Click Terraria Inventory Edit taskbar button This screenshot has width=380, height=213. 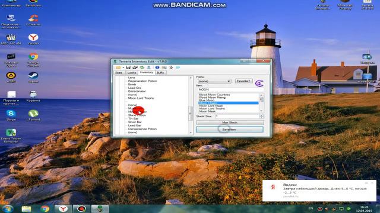point(100,209)
